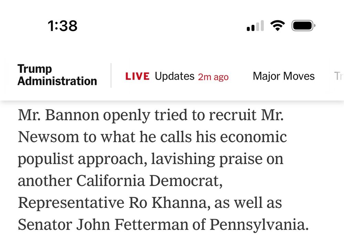Tap the word "Pennsylvania" ending the paragraph
This screenshot has height=252, width=344.
(258, 225)
